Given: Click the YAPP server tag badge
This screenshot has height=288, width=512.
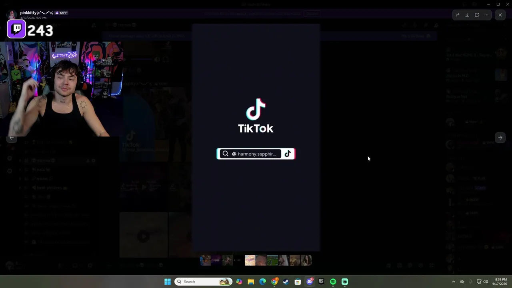Looking at the screenshot, I should coord(61,13).
